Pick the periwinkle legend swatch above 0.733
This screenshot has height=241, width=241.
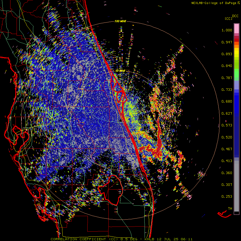point(236,85)
